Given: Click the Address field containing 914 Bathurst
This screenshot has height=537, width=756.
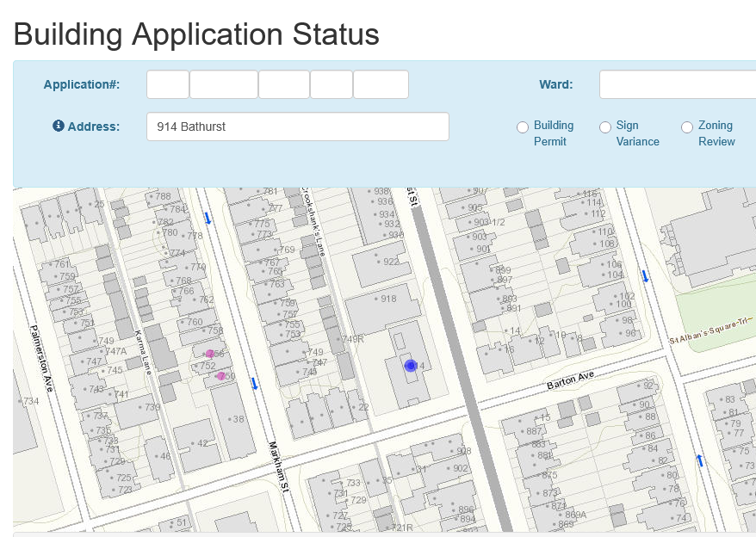Looking at the screenshot, I should 297,127.
